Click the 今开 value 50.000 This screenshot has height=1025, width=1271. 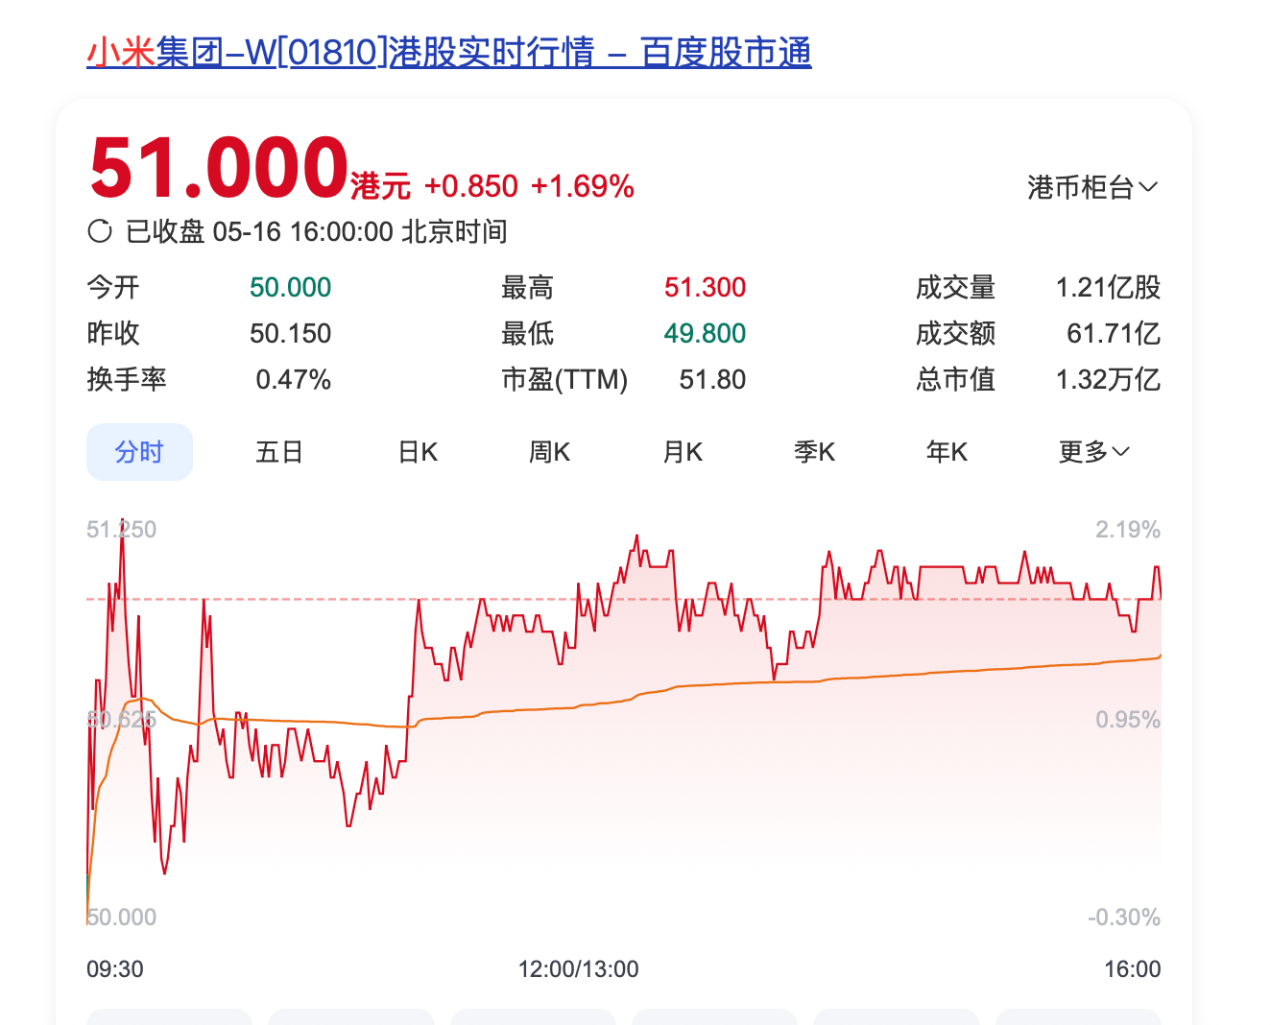tap(290, 287)
